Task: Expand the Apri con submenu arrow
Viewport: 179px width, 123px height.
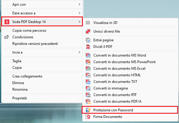Action: pyautogui.click(x=80, y=4)
